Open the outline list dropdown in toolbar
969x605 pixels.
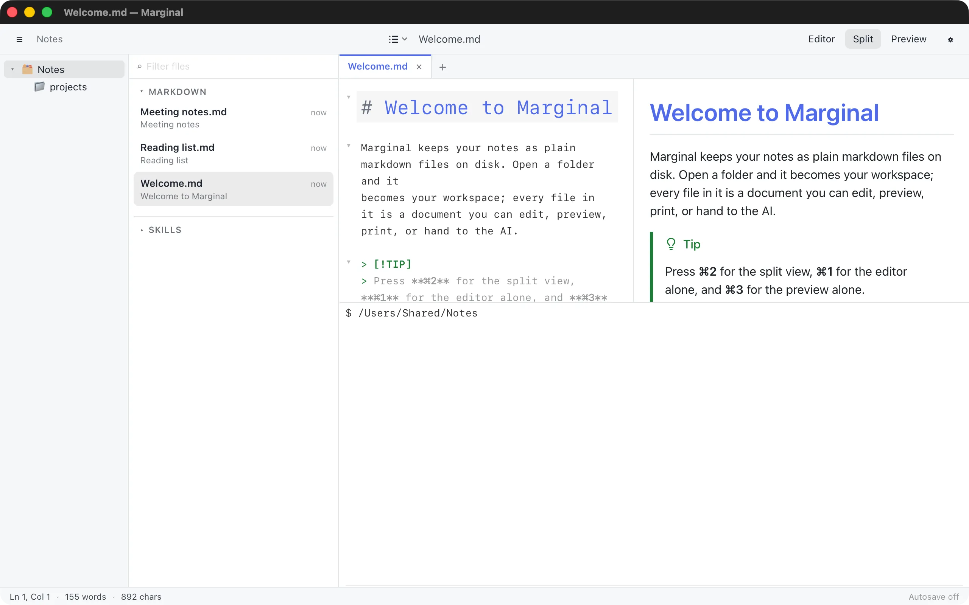[398, 39]
